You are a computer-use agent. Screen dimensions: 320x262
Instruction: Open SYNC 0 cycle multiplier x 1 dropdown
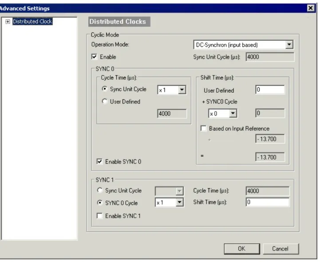(182, 90)
